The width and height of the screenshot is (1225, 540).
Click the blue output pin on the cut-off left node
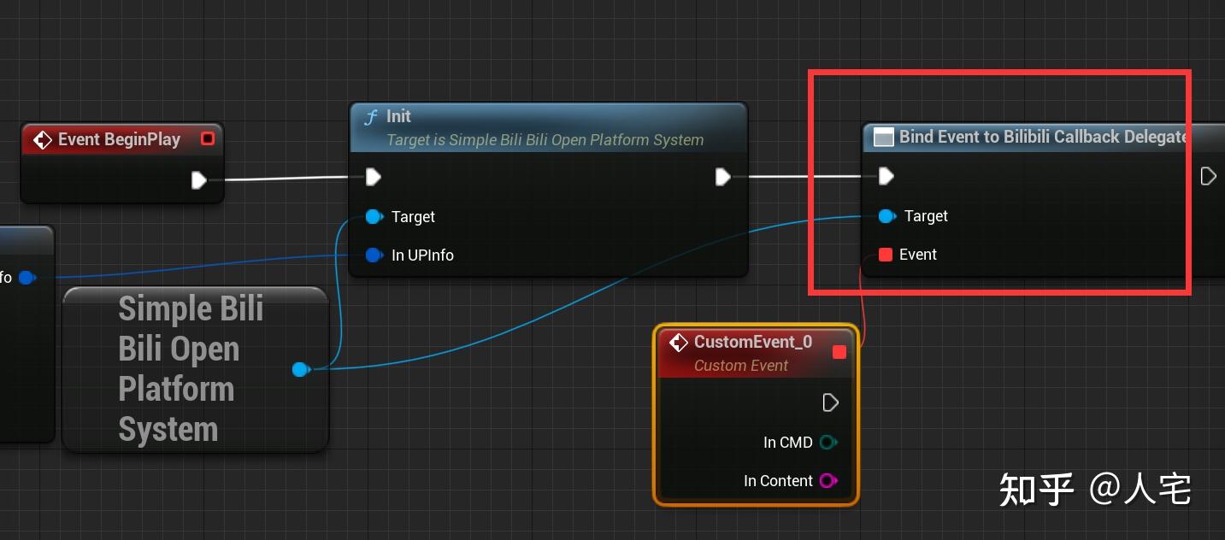coord(27,278)
